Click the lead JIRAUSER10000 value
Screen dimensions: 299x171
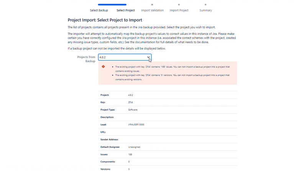[x=136, y=125]
